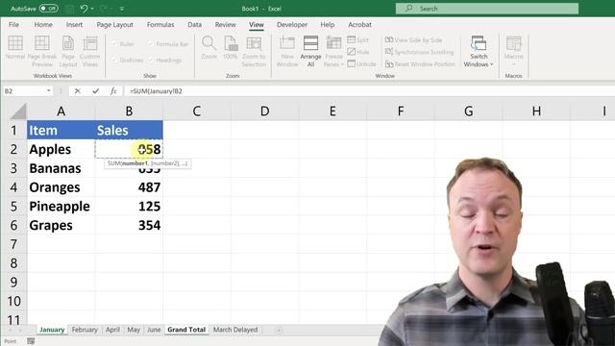Viewport: 615px width, 346px height.
Task: Select the Grand Total sheet tab
Action: pos(186,330)
